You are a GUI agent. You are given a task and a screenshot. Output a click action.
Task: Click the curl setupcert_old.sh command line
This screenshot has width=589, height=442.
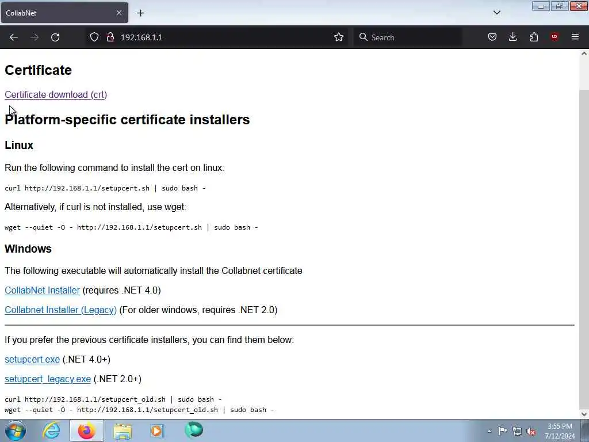113,399
